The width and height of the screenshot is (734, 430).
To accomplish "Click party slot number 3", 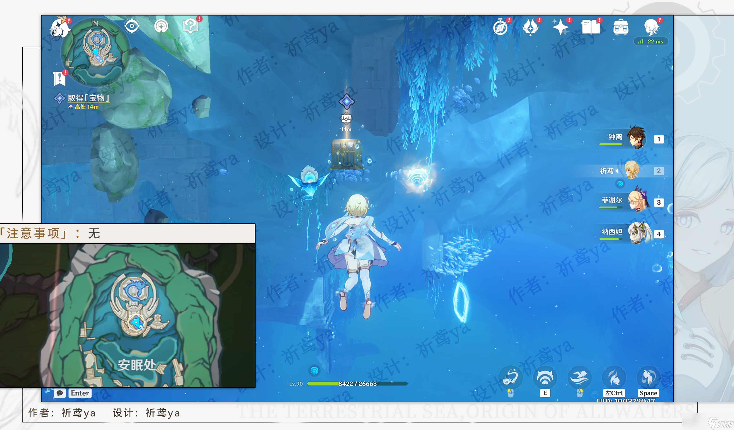I will (x=659, y=202).
